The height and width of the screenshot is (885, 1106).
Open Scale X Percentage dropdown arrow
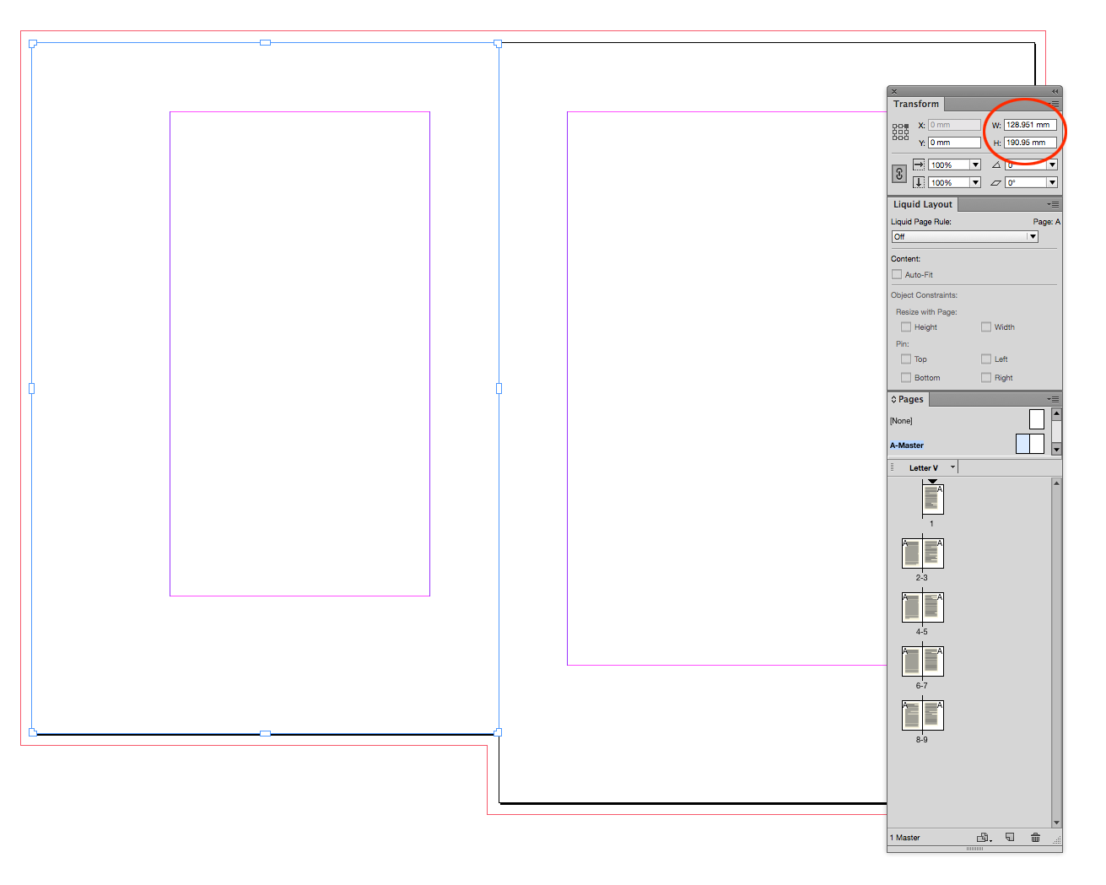(975, 165)
